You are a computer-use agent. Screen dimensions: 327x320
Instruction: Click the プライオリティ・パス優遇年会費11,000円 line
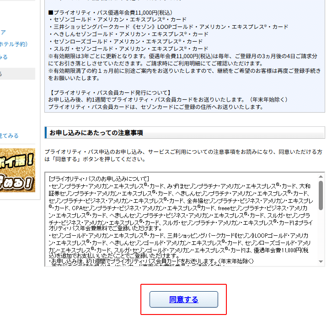pos(110,12)
